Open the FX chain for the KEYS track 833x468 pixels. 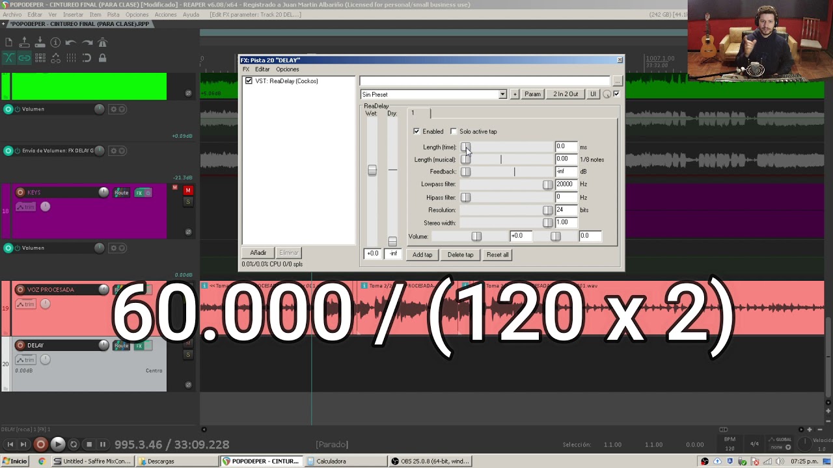tap(139, 192)
